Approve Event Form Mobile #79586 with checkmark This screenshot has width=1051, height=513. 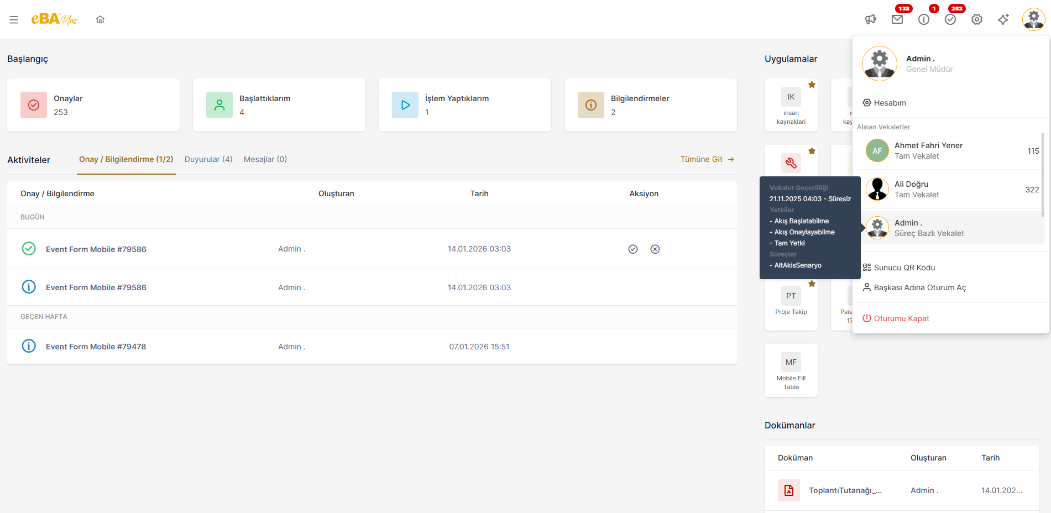633,249
